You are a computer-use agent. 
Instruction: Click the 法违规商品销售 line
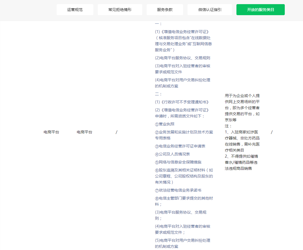point(238,169)
